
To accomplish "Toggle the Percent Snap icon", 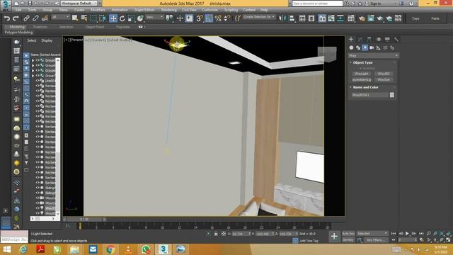I will (218, 18).
